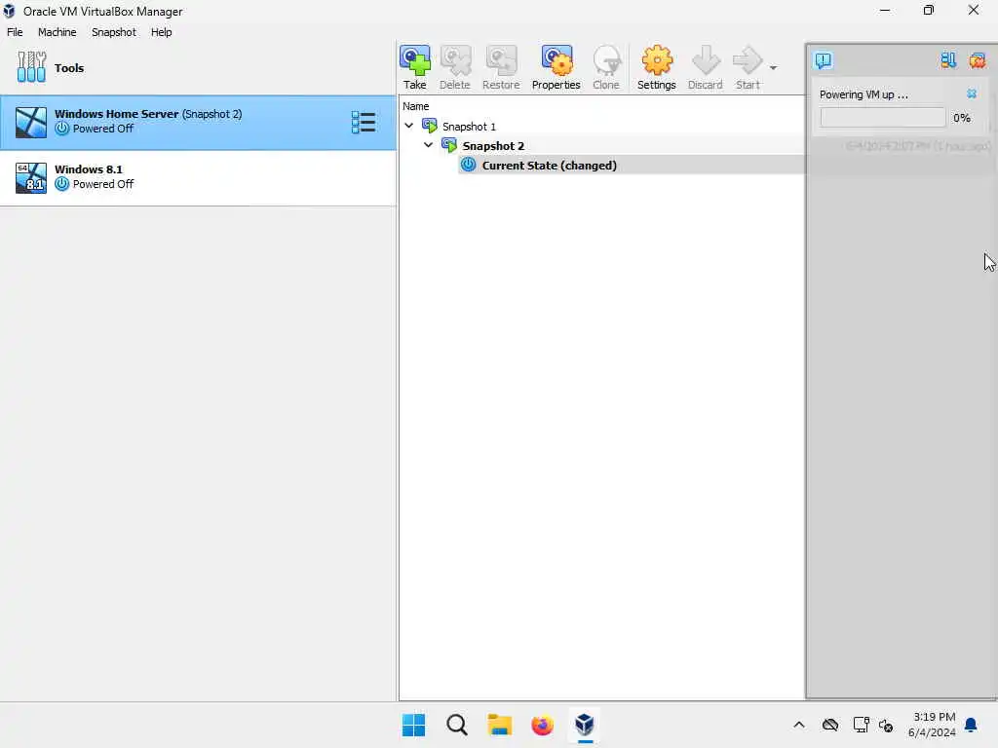998x748 pixels.
Task: Open the File menu
Action: pyautogui.click(x=15, y=32)
